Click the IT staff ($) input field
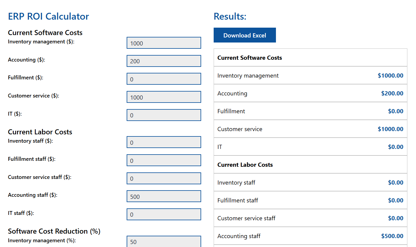Image resolution: width=416 pixels, height=247 pixels. (164, 214)
